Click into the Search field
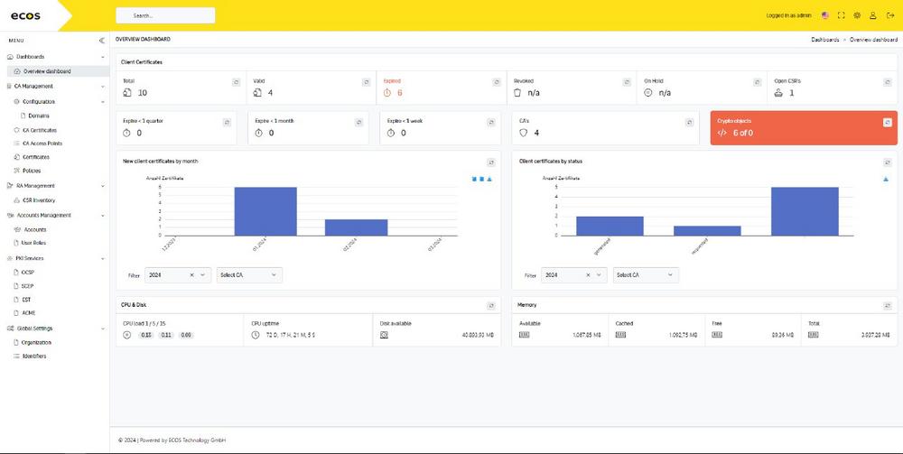This screenshot has width=903, height=454. click(x=165, y=15)
